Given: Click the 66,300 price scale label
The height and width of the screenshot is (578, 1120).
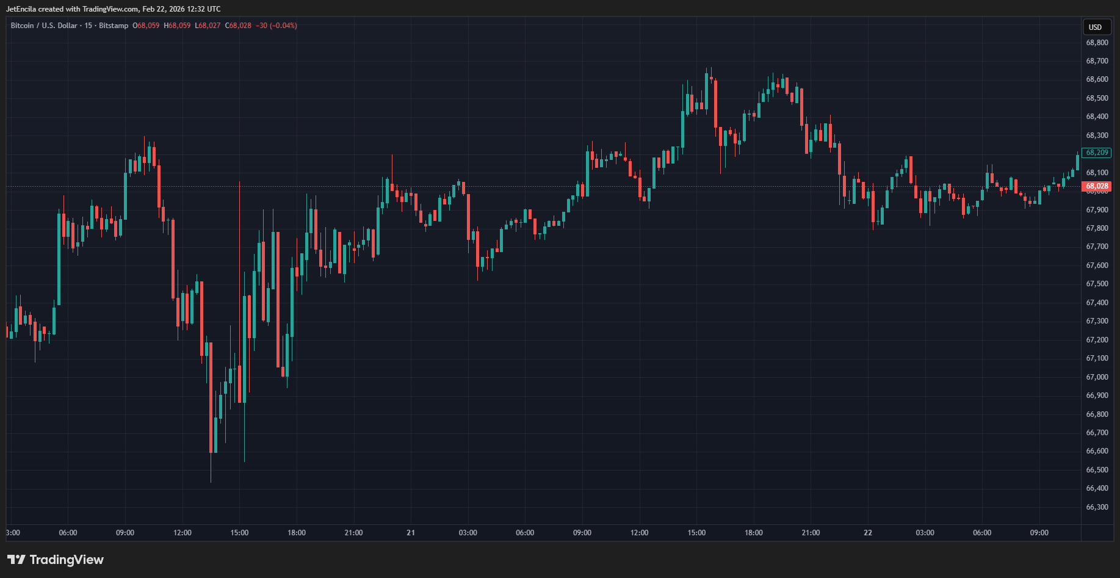Looking at the screenshot, I should 1097,507.
